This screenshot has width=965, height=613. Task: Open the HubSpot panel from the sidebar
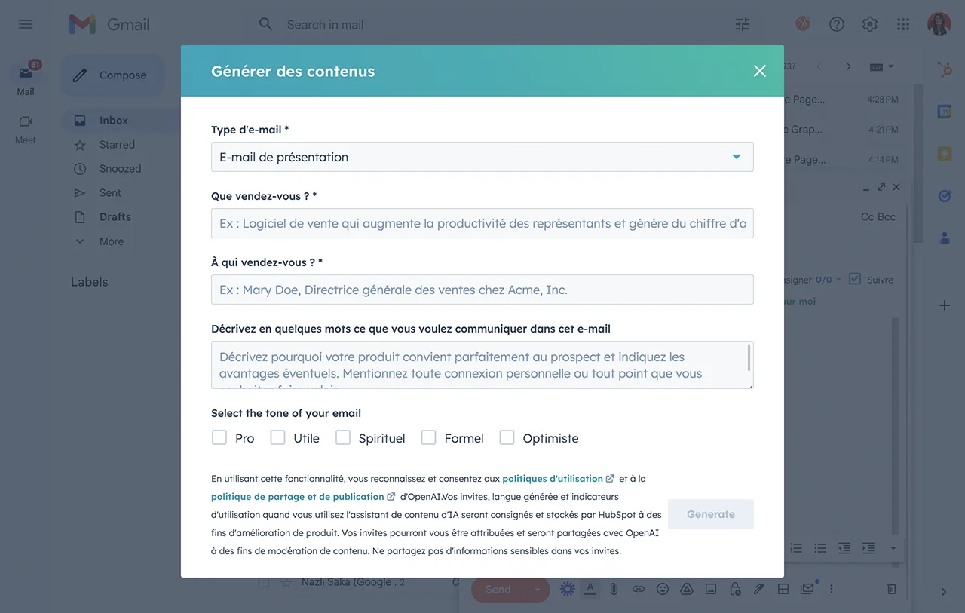click(945, 68)
